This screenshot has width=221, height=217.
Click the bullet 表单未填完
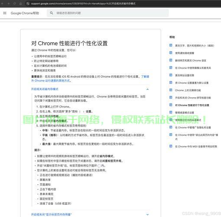46,194
